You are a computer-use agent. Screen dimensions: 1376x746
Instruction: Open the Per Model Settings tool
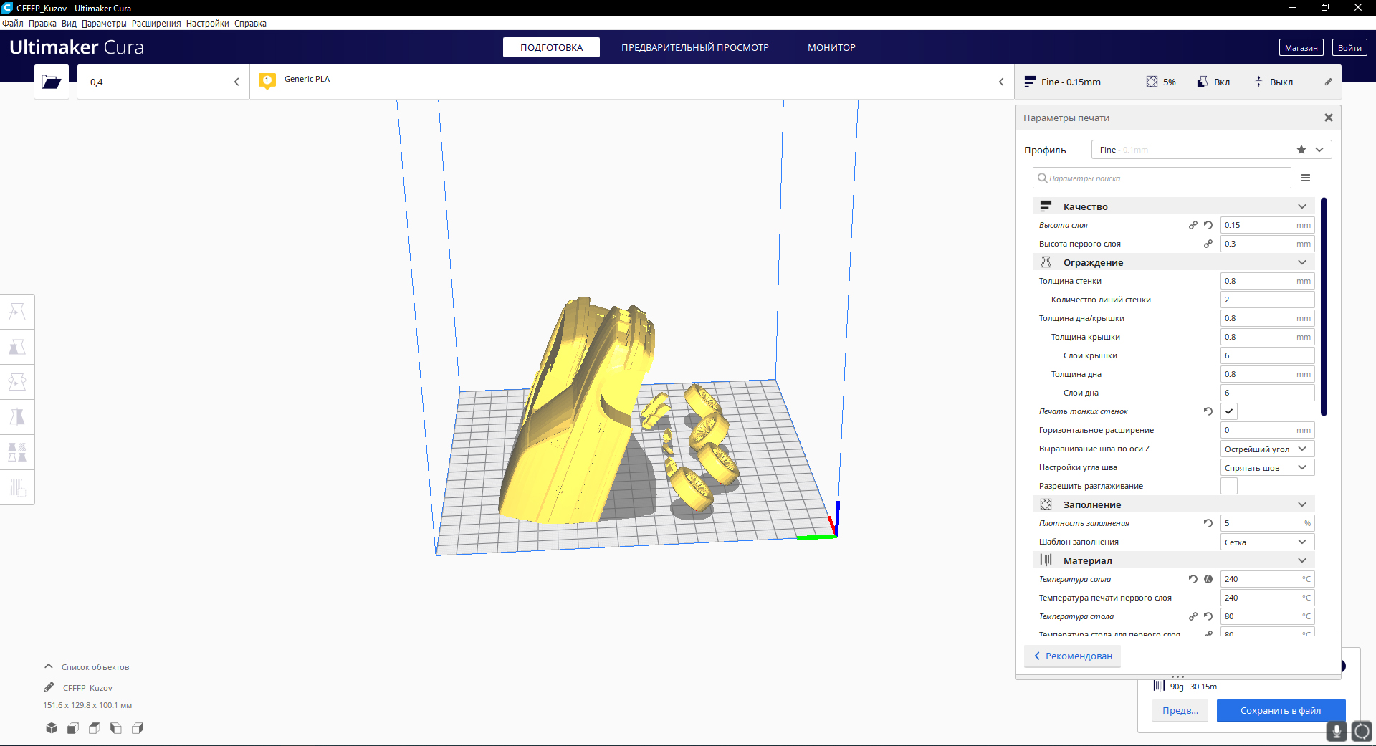[x=17, y=452]
